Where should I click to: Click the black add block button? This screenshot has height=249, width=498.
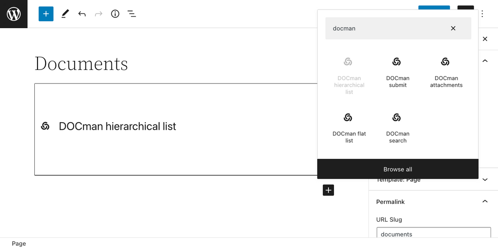click(x=328, y=190)
